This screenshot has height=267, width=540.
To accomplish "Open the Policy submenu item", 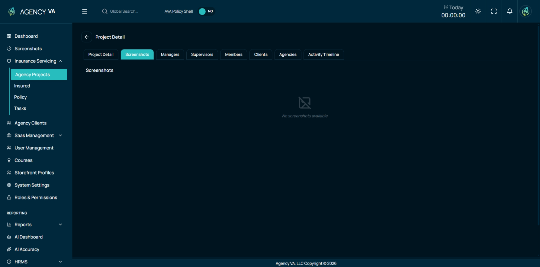I will pos(21,97).
